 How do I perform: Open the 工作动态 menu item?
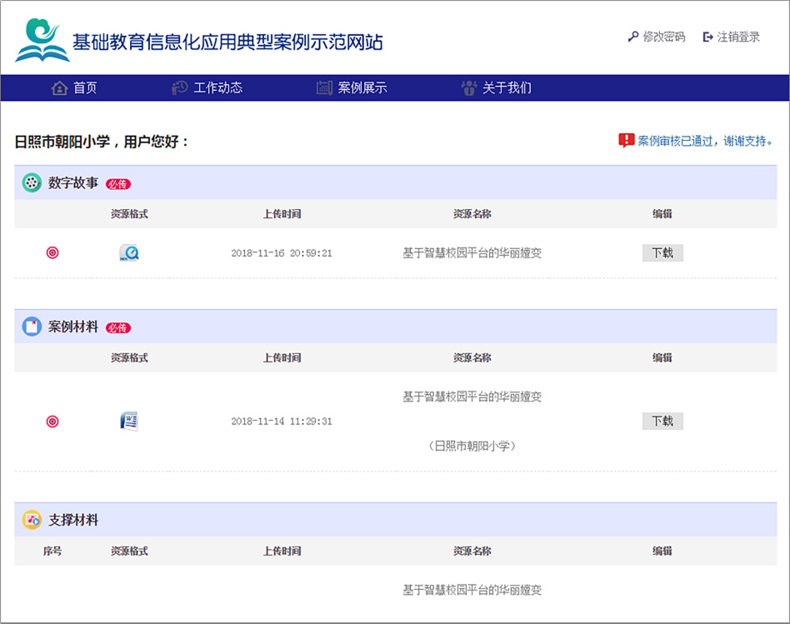(x=207, y=87)
